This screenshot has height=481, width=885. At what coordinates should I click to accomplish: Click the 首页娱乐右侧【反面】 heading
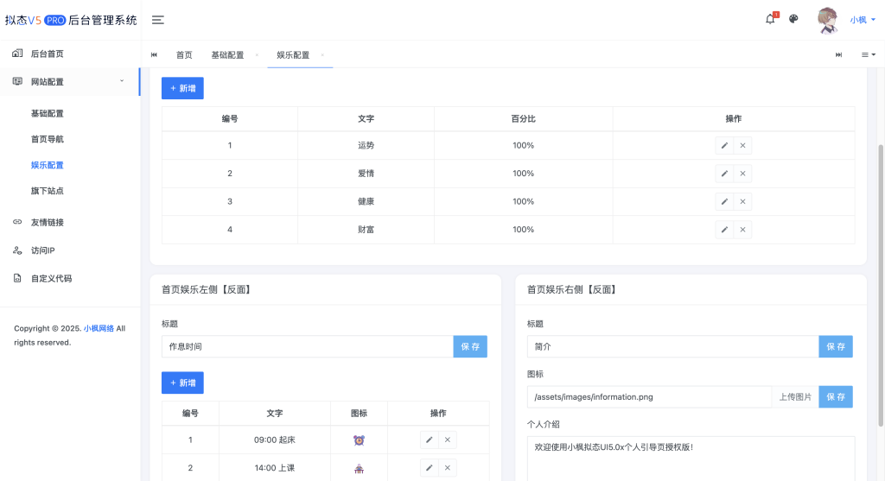[x=573, y=290]
